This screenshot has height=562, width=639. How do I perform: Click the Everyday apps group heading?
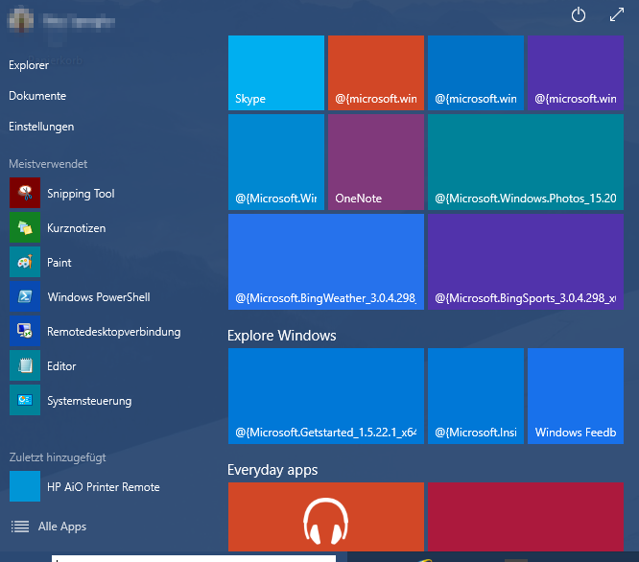coord(272,470)
